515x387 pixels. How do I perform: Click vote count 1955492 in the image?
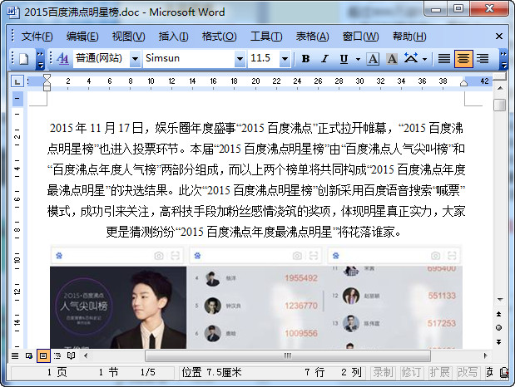301,278
